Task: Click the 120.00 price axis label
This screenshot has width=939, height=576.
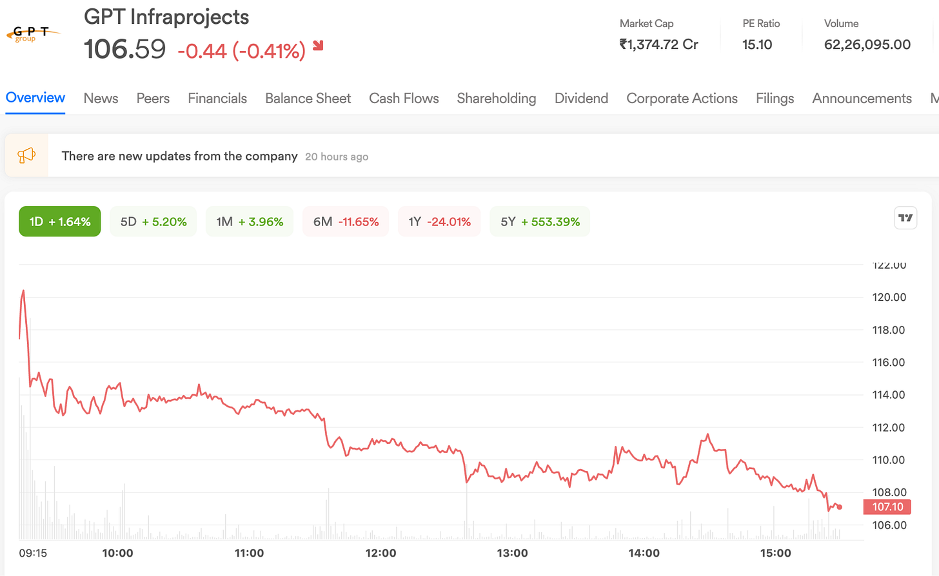Action: 889,297
